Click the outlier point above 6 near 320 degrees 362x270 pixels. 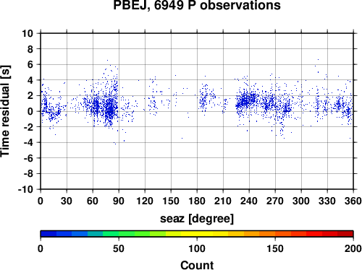tap(318, 59)
